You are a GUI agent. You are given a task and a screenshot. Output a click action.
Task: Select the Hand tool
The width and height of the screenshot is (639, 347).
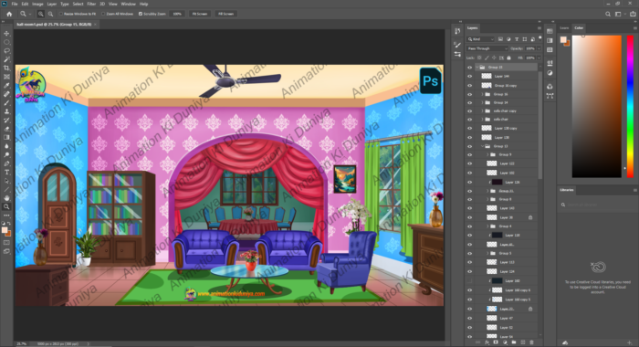[6, 198]
